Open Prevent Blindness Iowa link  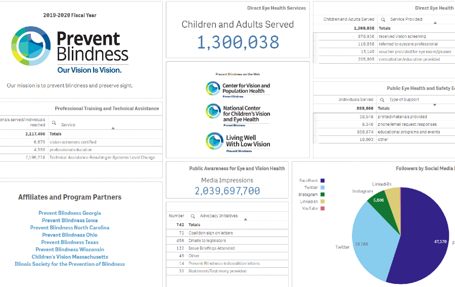click(70, 220)
